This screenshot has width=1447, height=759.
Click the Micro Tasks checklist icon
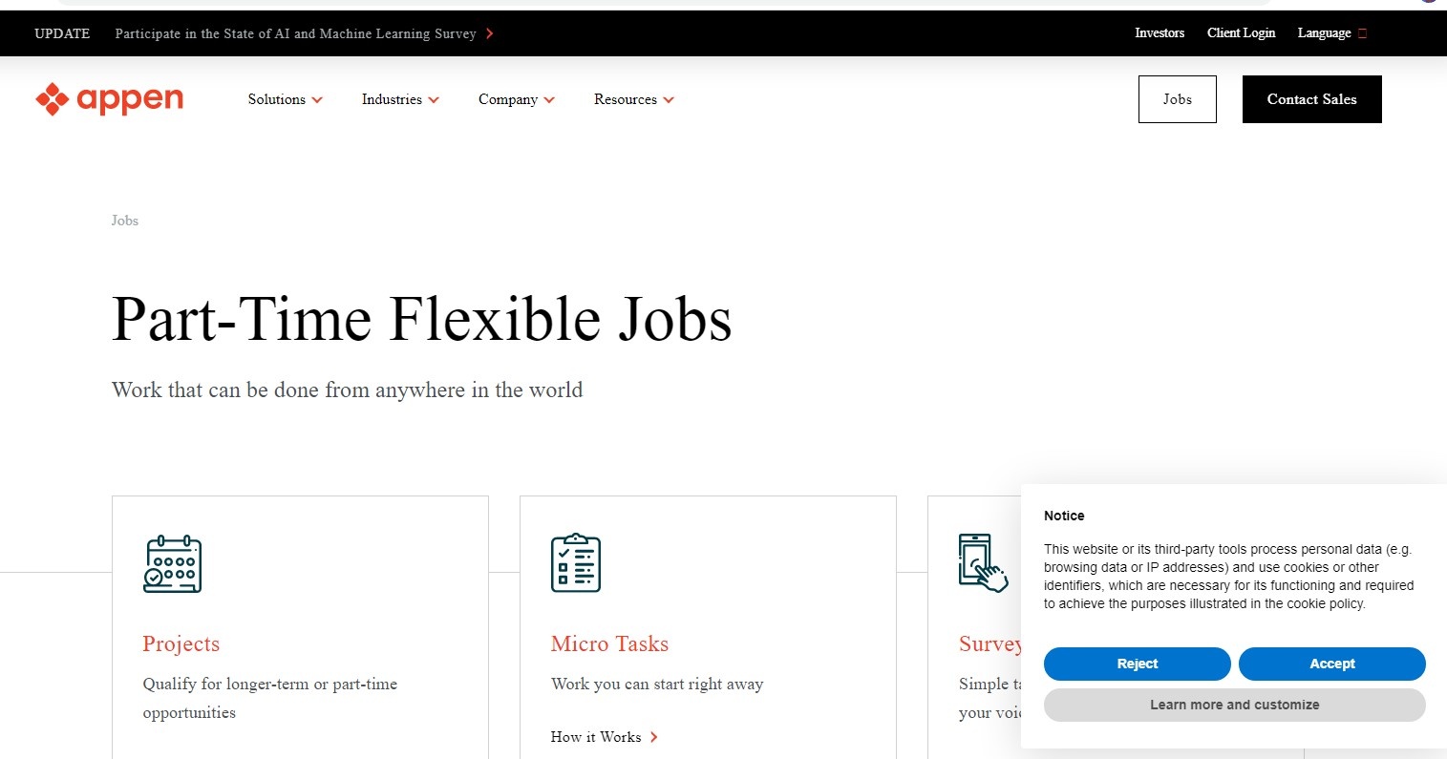[x=576, y=562]
